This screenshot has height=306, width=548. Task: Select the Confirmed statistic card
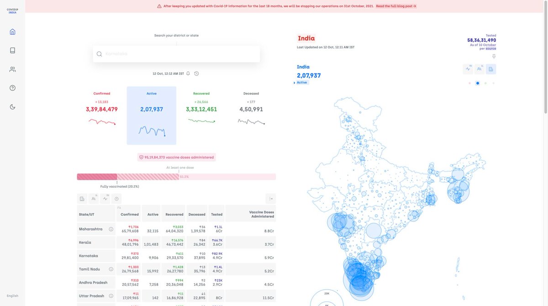tap(102, 116)
